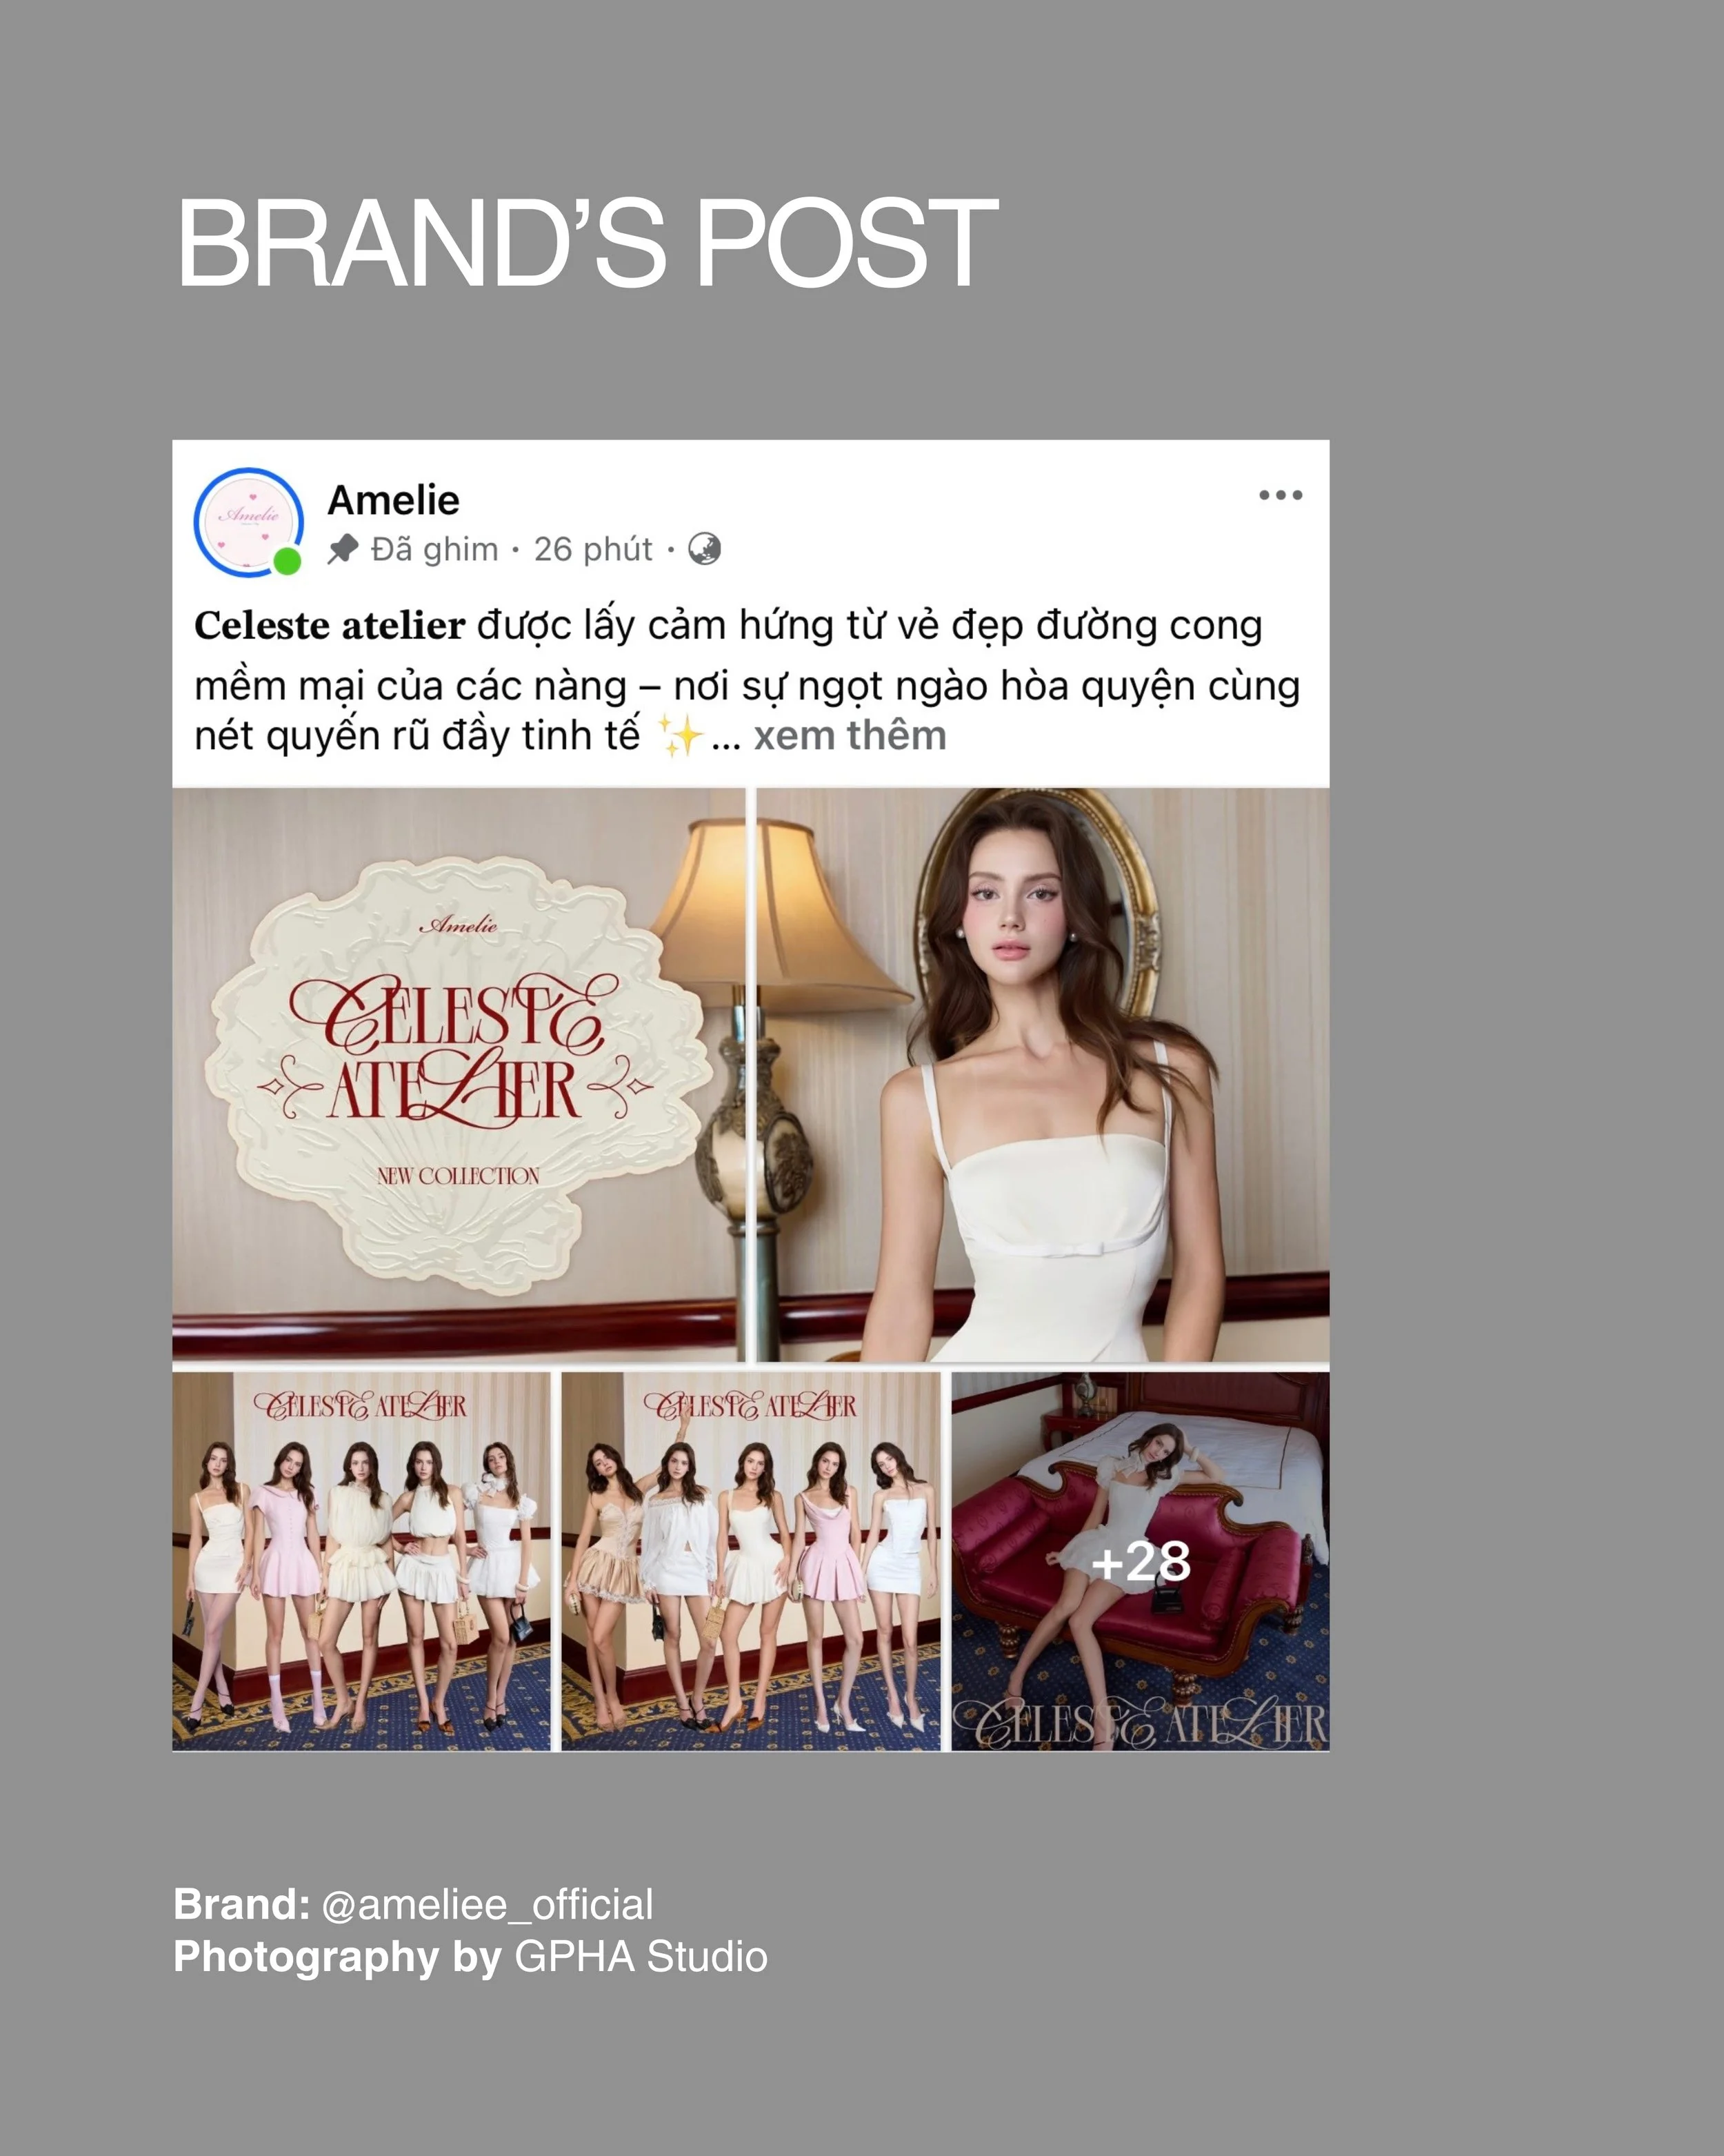Click the BRAND'S POST heading
Image resolution: width=1724 pixels, height=2156 pixels.
pos(588,243)
